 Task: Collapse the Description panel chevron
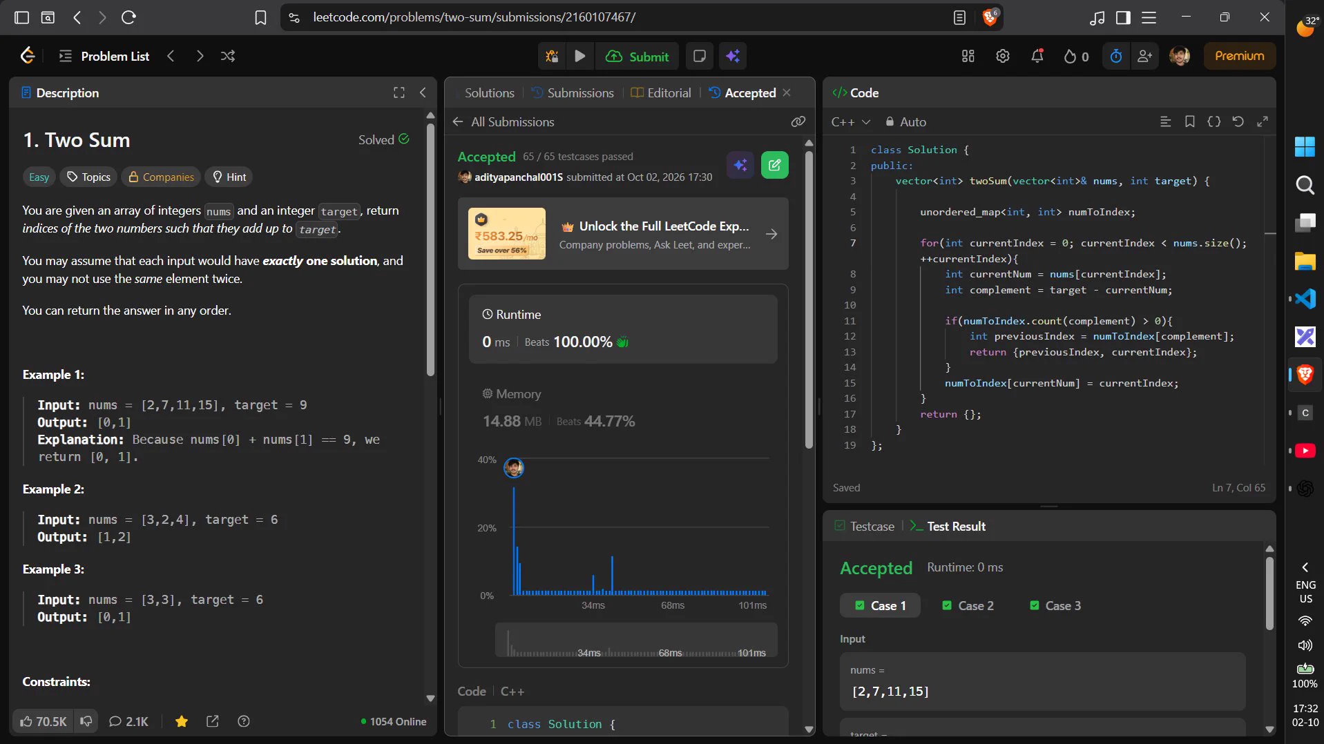[423, 92]
